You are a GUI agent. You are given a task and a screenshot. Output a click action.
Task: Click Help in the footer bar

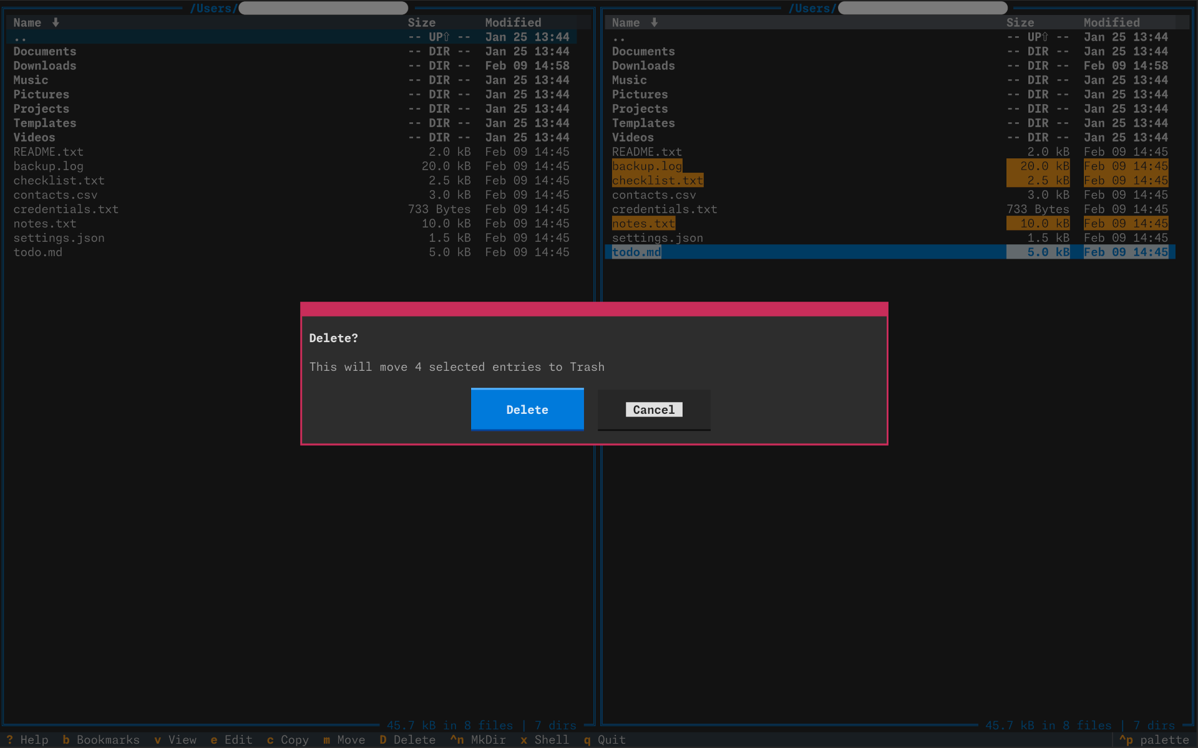pos(27,740)
